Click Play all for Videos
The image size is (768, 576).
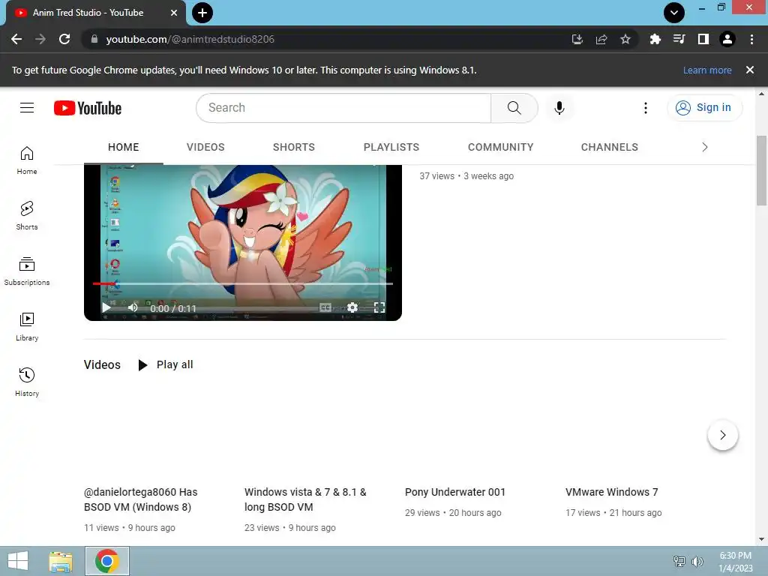click(x=166, y=365)
